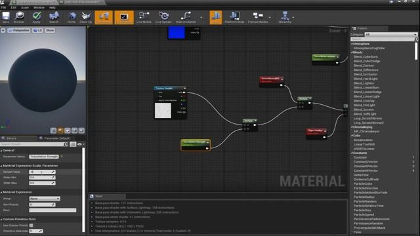Screen dimensions: 420x236
Task: Click the Details property matrix grid icon
Action: coord(73,144)
